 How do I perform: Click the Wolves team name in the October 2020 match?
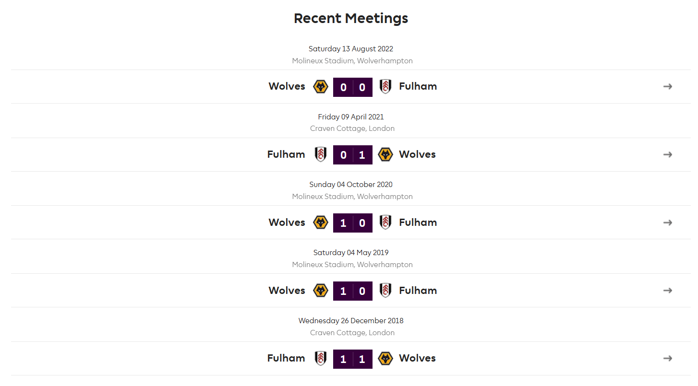click(x=287, y=222)
